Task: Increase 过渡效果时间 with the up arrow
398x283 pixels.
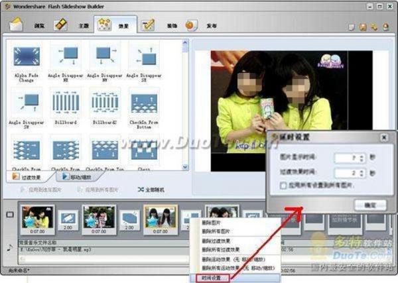Action: pos(362,171)
